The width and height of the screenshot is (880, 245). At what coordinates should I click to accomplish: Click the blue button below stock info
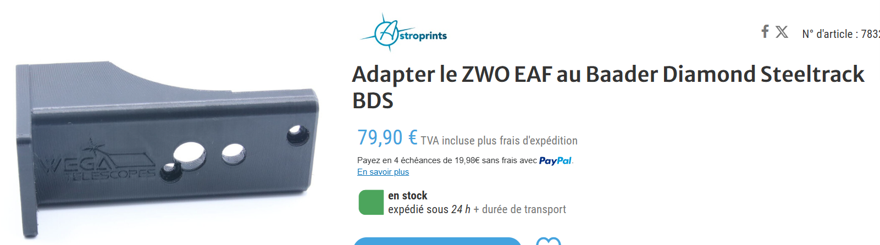[x=437, y=241]
